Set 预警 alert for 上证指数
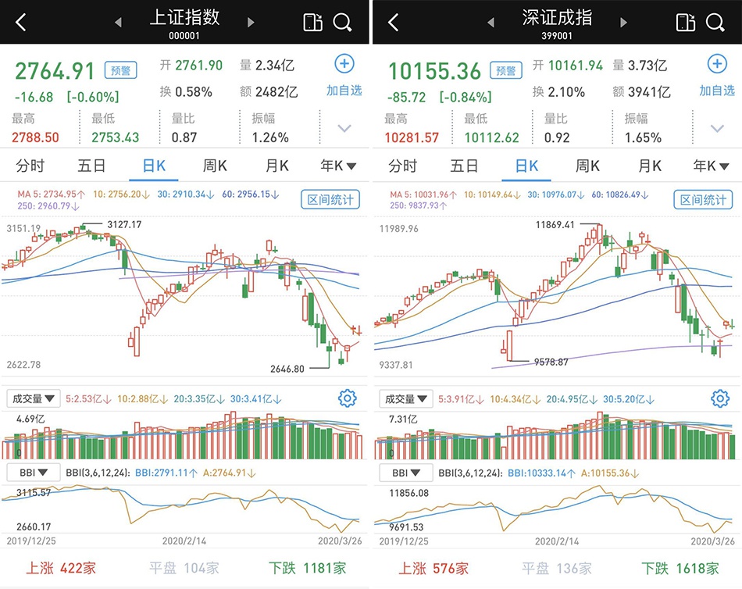Screen dimensions: 742x589 [120, 70]
